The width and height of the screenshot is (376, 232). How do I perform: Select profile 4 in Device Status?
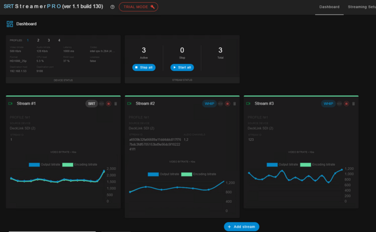[59, 40]
